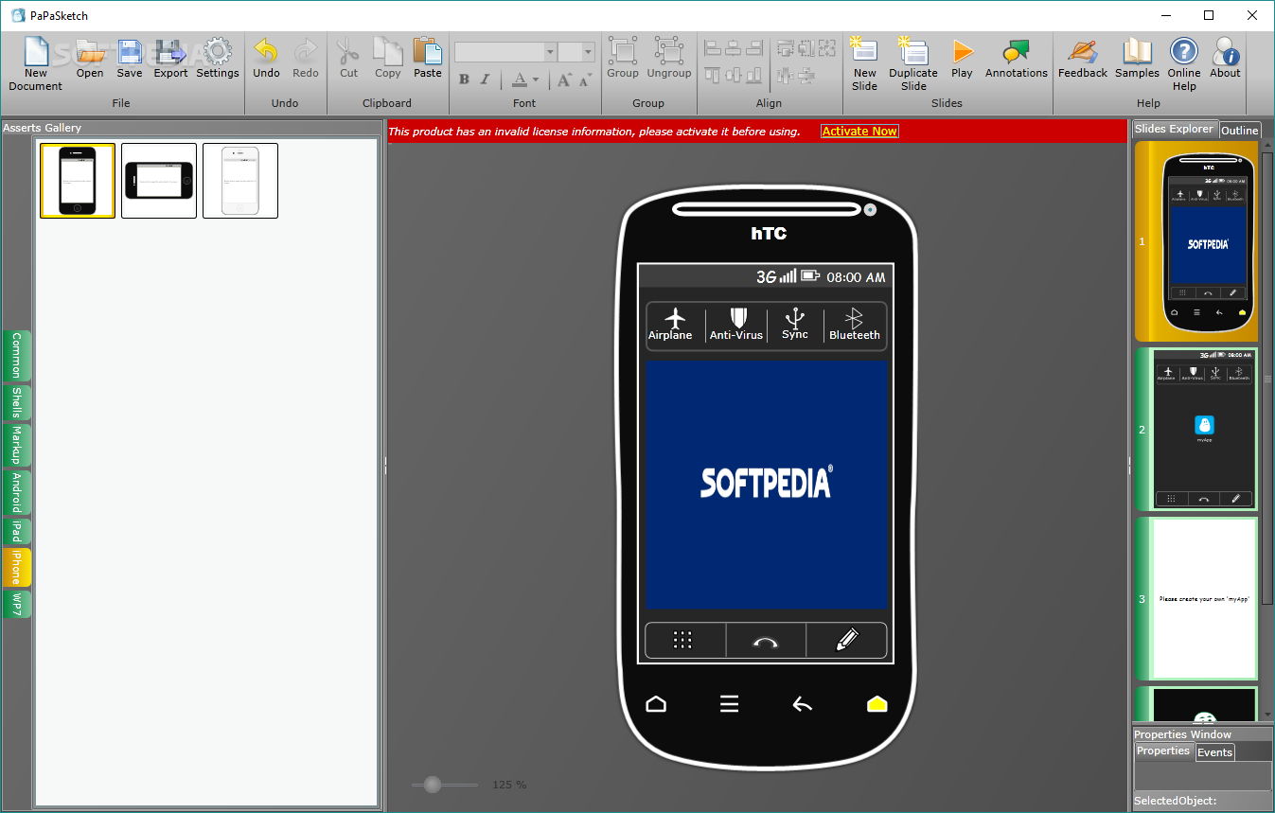The width and height of the screenshot is (1275, 813).
Task: Align objects to the left edge
Action: tap(713, 47)
